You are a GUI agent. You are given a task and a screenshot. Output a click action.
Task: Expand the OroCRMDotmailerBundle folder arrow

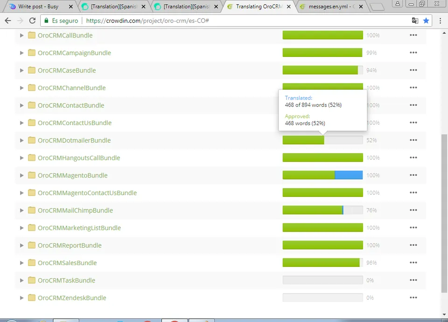(x=21, y=140)
